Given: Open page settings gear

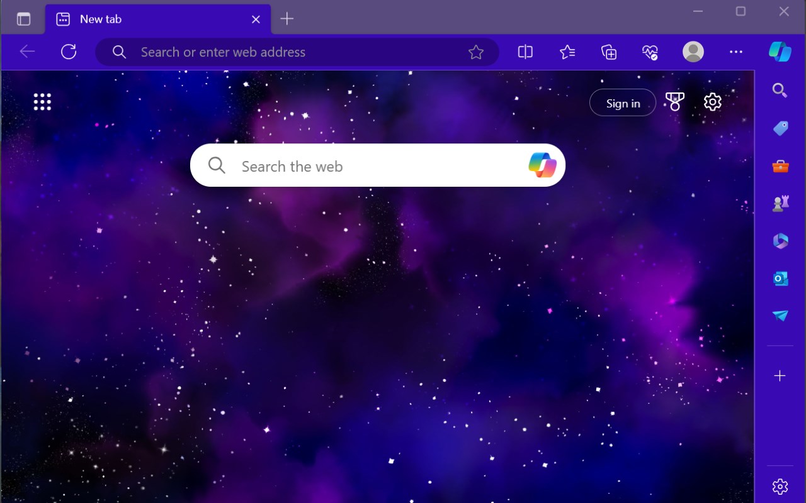Looking at the screenshot, I should click(712, 102).
